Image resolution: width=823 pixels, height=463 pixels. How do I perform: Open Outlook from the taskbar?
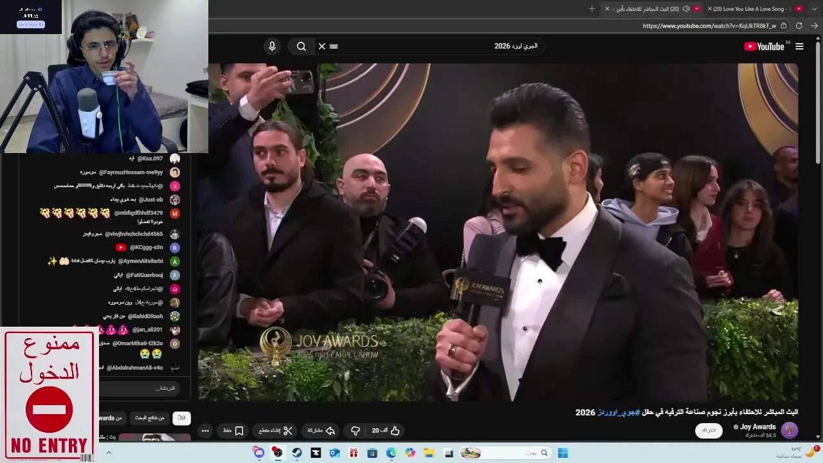click(334, 453)
